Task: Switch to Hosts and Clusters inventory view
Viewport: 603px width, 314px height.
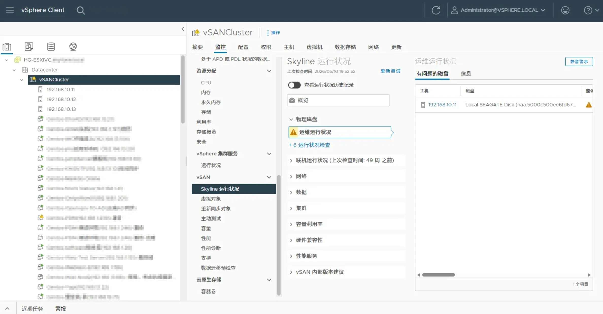Action: 7,47
